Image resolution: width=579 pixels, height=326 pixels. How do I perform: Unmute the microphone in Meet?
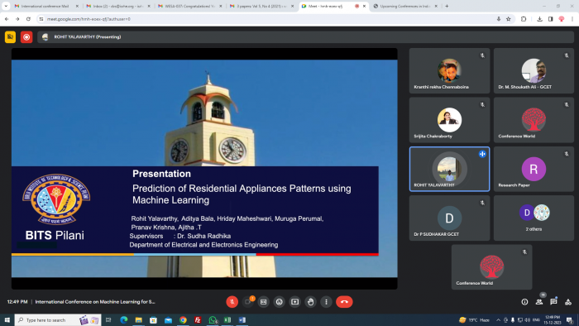coord(232,302)
